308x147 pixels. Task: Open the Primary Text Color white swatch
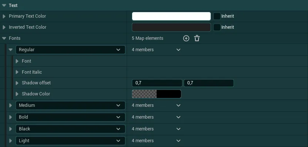[x=171, y=16]
